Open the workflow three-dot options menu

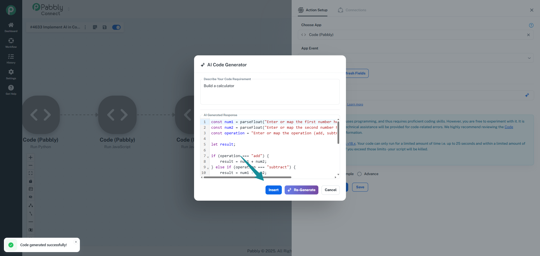85,27
